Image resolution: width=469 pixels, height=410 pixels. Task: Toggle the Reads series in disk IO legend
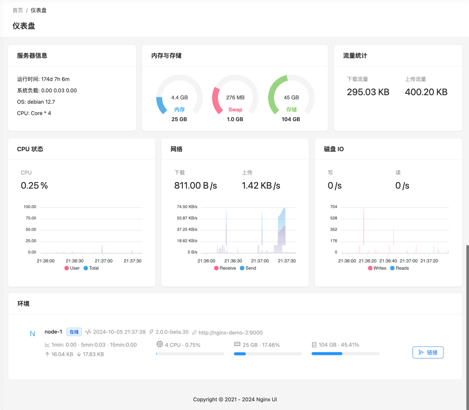click(x=400, y=268)
